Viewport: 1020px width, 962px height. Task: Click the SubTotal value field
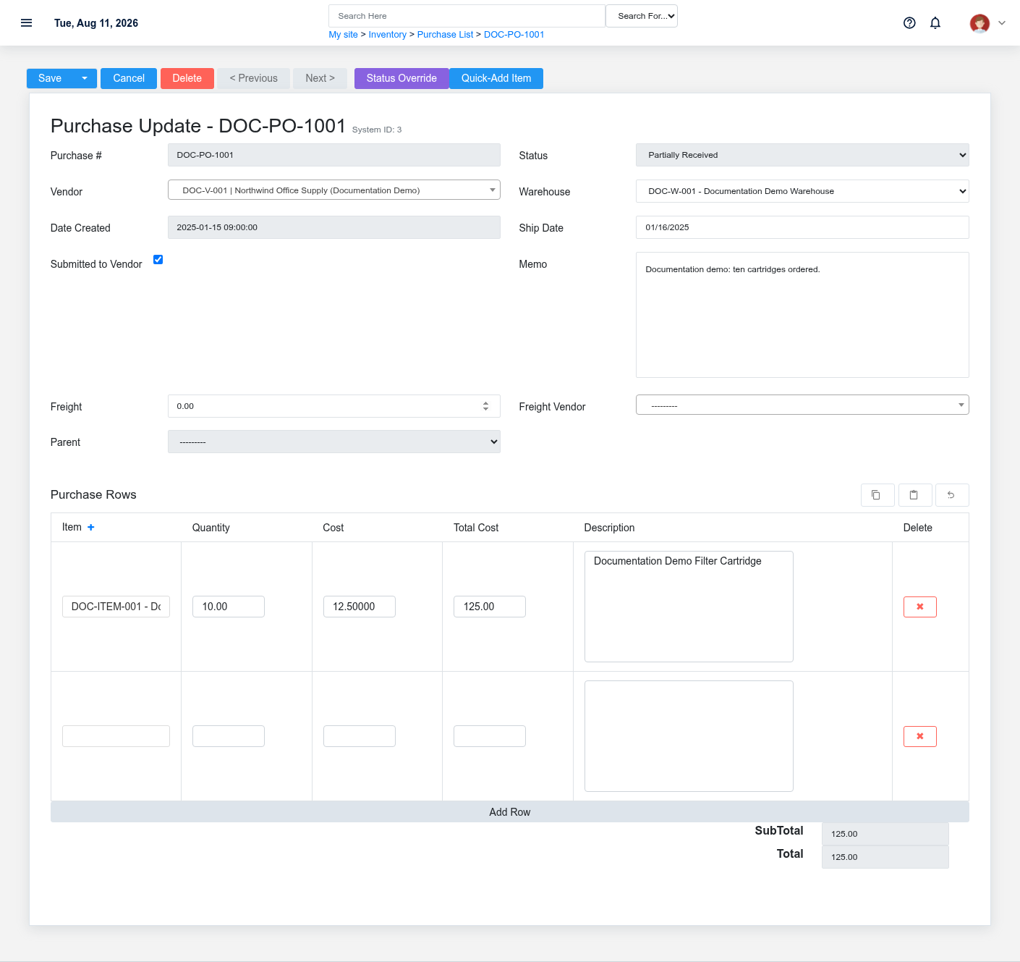point(885,834)
